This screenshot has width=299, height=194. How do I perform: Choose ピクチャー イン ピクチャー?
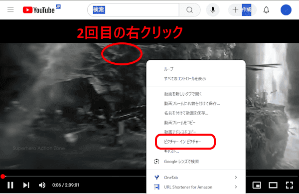(x=196, y=142)
